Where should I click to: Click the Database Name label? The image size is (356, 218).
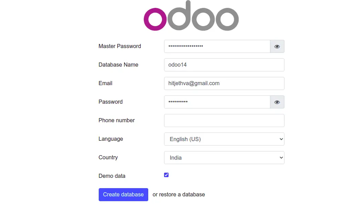[x=118, y=65]
